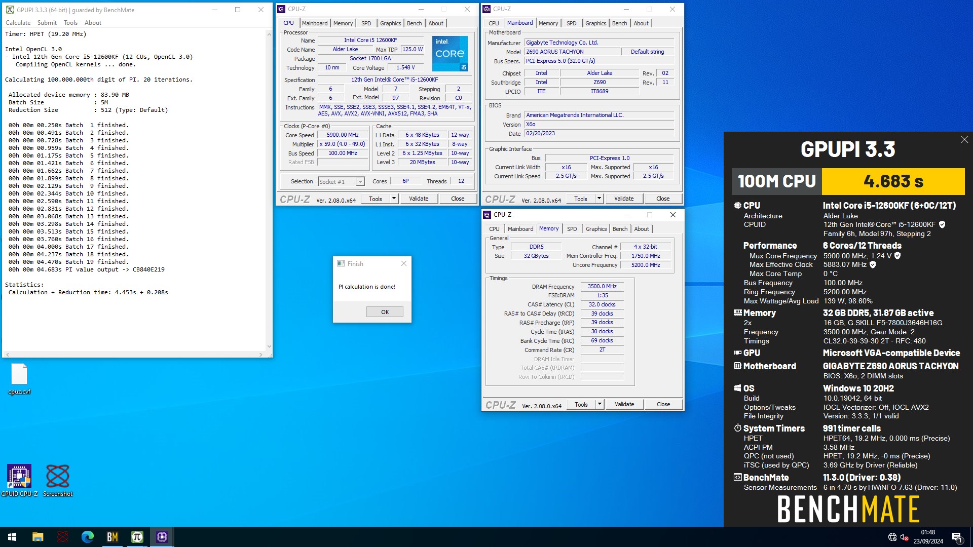Click GPUPI window title icon

tap(10, 10)
